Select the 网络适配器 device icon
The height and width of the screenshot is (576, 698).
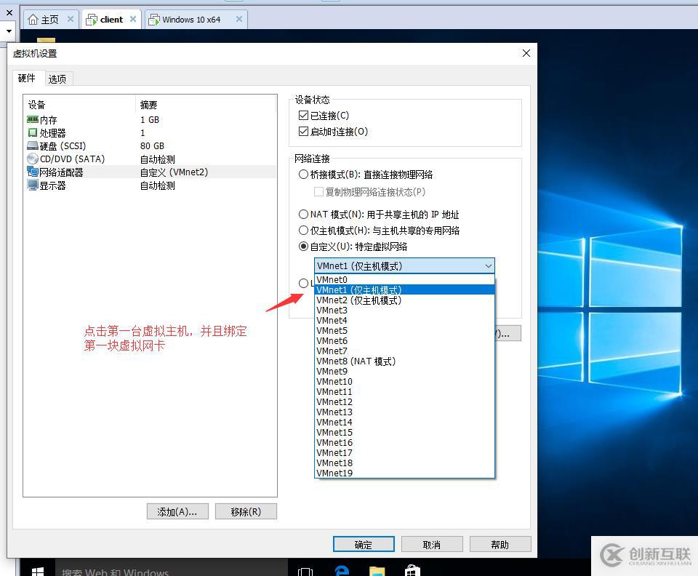point(32,172)
